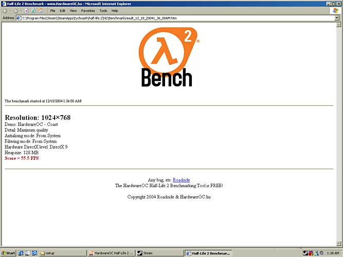This screenshot has width=343, height=257.
Task: Switch to HardwareOC Half-Life 2 taskbar button
Action: [112, 253]
